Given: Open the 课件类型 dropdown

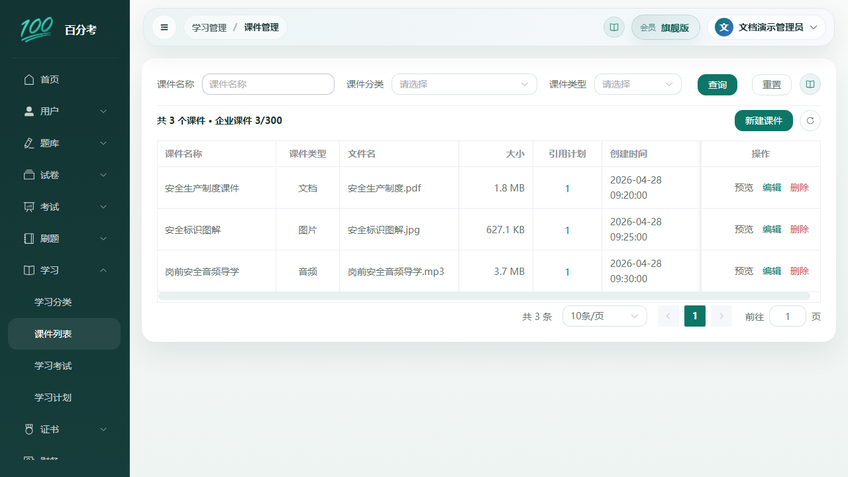Looking at the screenshot, I should click(x=638, y=84).
